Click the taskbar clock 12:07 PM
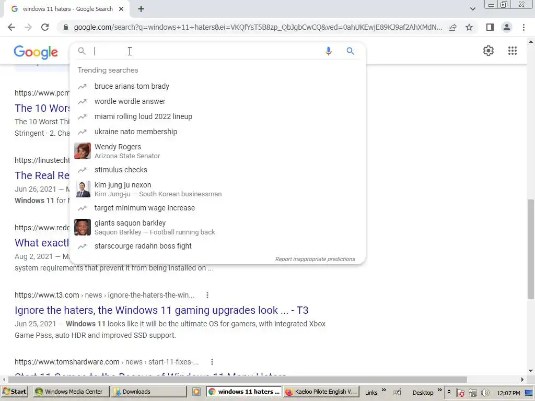Image resolution: width=535 pixels, height=401 pixels. point(508,393)
